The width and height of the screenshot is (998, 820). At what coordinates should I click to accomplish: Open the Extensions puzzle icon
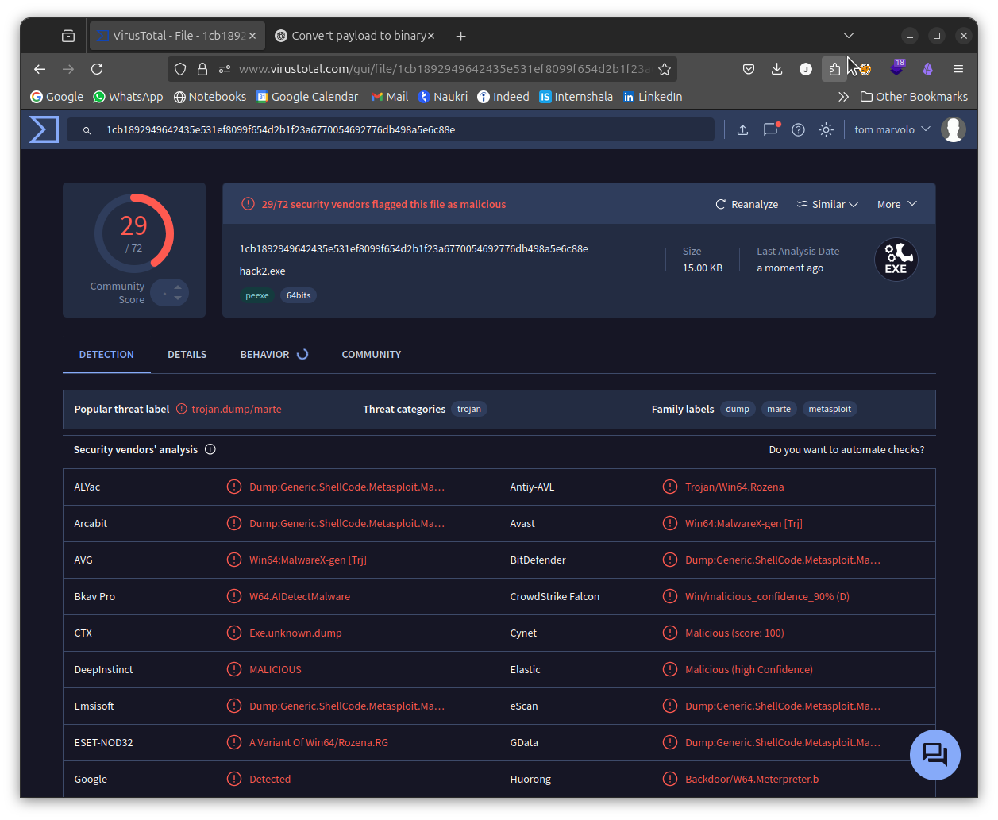tap(834, 69)
